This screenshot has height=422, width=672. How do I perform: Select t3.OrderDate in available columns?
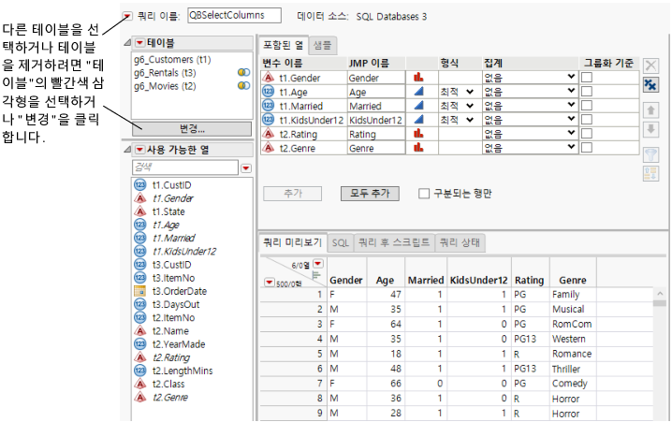pos(179,291)
